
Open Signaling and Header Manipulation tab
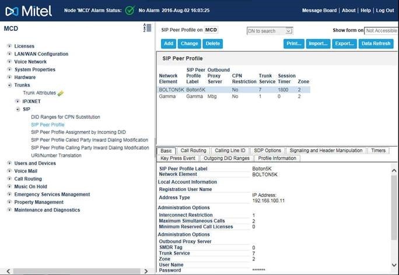tap(326, 150)
